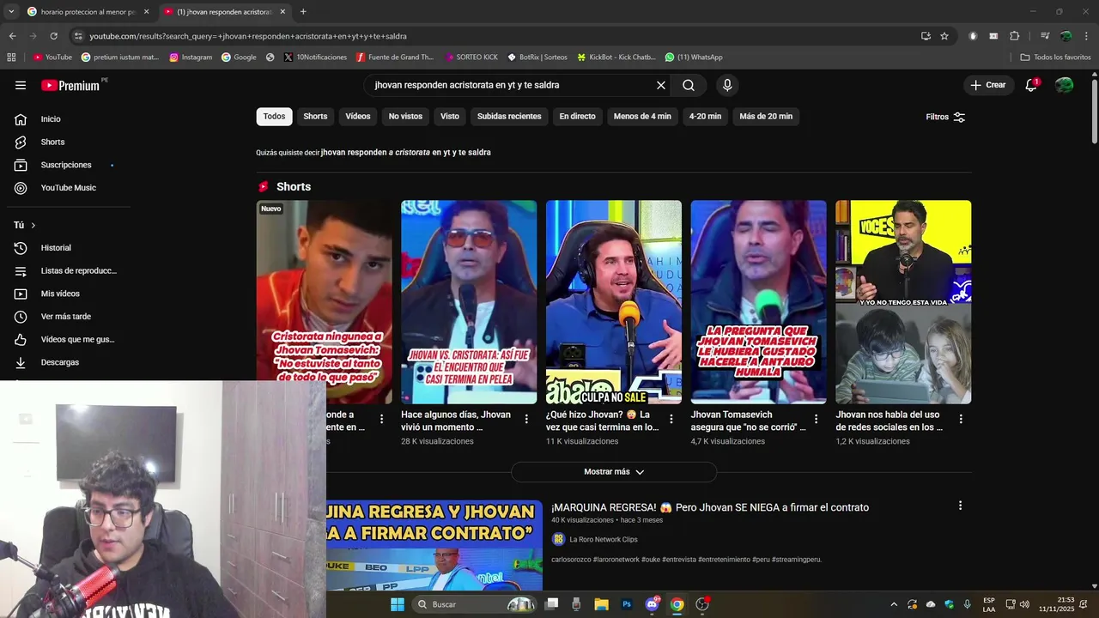Switch to the 'horario proteccion al menor' browser tab
The height and width of the screenshot is (618, 1099).
point(88,12)
